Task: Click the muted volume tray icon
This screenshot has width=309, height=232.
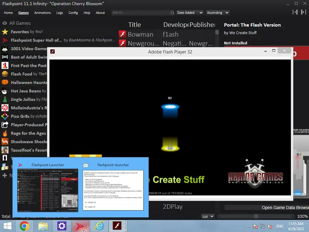Action: coord(270,226)
